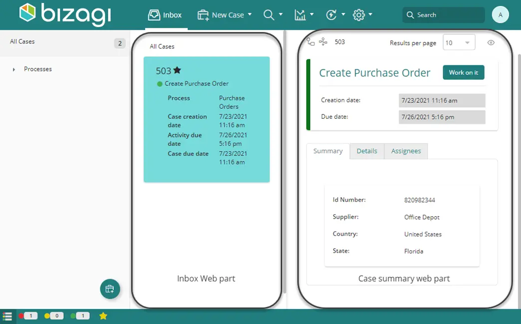Filter by green on-time cases indicator
Image resolution: width=521 pixels, height=324 pixels.
click(x=80, y=316)
